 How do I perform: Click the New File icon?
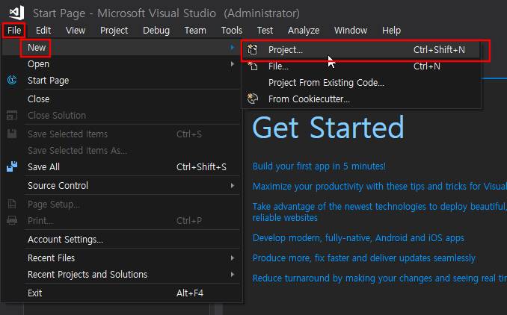[x=253, y=66]
